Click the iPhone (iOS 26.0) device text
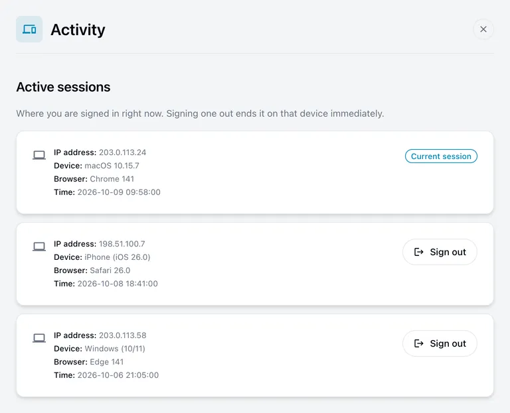This screenshot has height=413, width=510. [118, 257]
